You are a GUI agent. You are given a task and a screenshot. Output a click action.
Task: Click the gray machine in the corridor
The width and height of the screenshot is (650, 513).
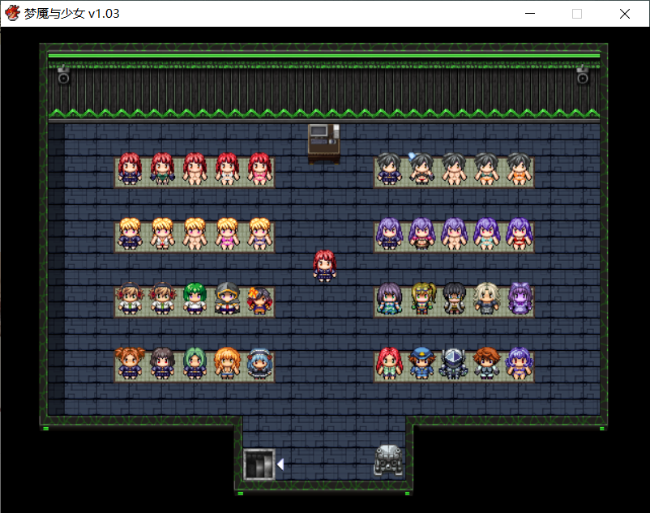tap(388, 460)
